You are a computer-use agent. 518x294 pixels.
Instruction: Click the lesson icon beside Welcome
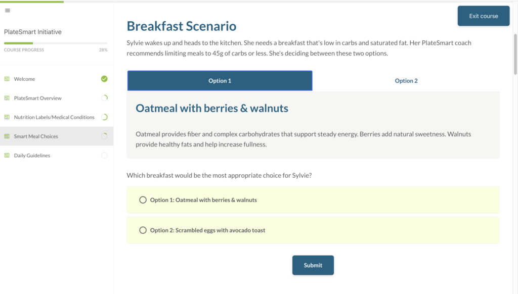click(x=7, y=79)
